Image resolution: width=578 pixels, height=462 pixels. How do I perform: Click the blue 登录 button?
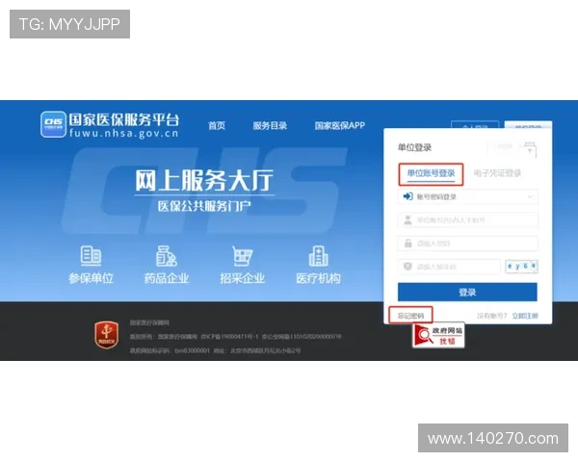pos(467,293)
